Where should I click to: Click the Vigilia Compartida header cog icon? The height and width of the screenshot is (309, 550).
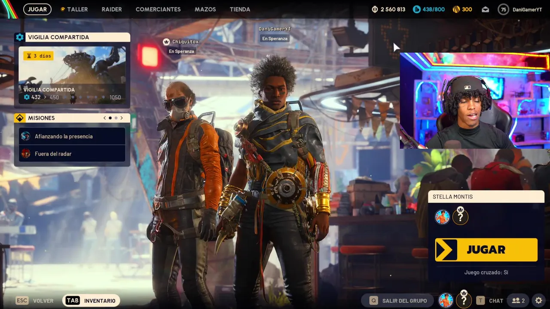(x=19, y=37)
